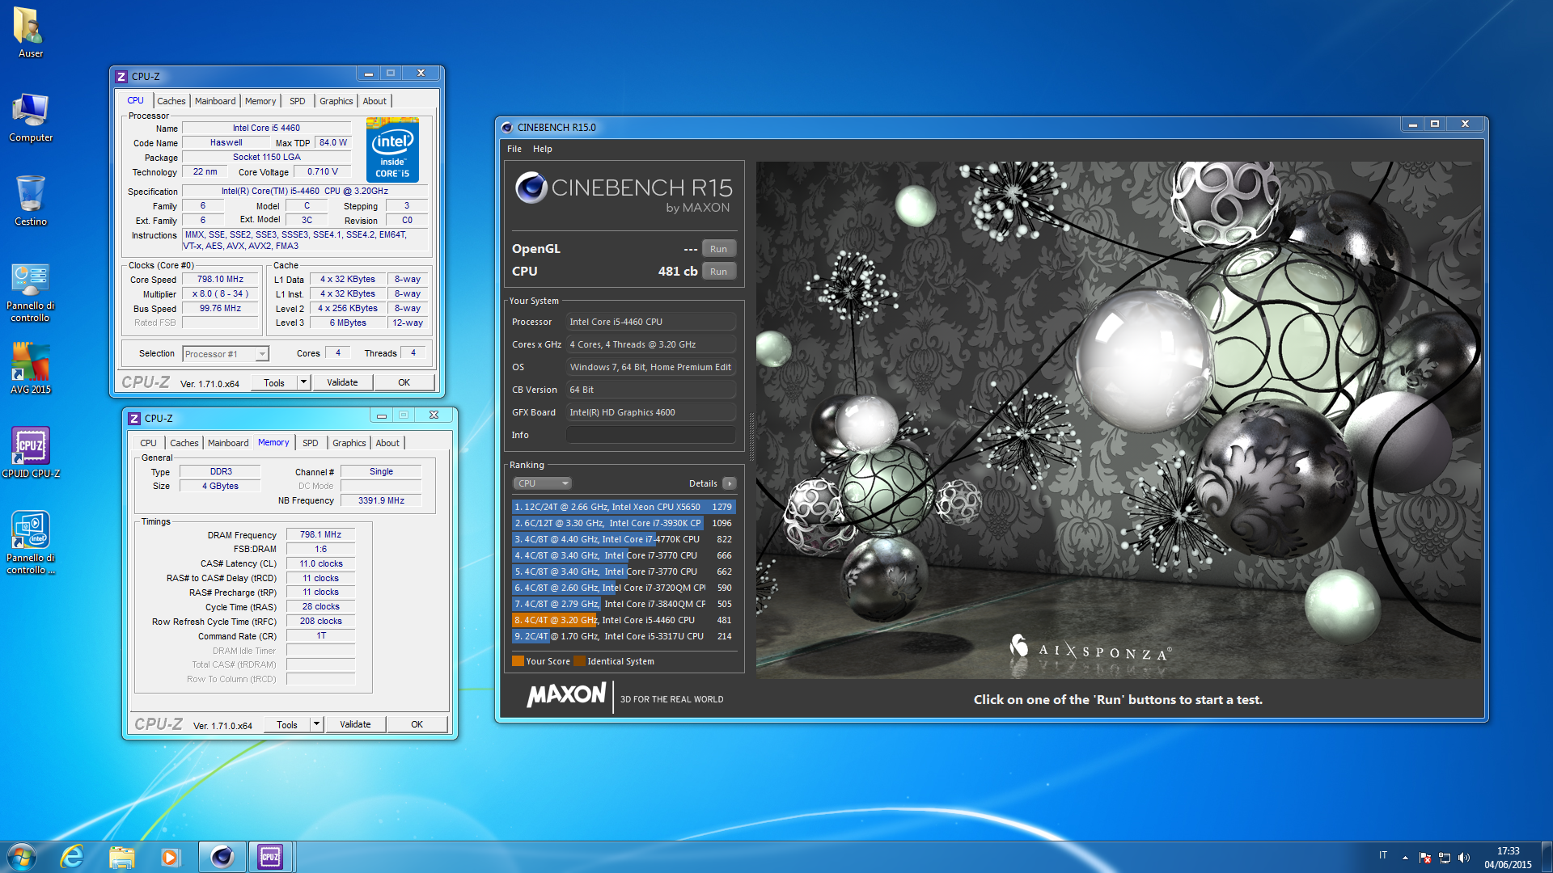Click the brown Identical System legend swatch
Screen dimensions: 1553x873
pos(579,661)
